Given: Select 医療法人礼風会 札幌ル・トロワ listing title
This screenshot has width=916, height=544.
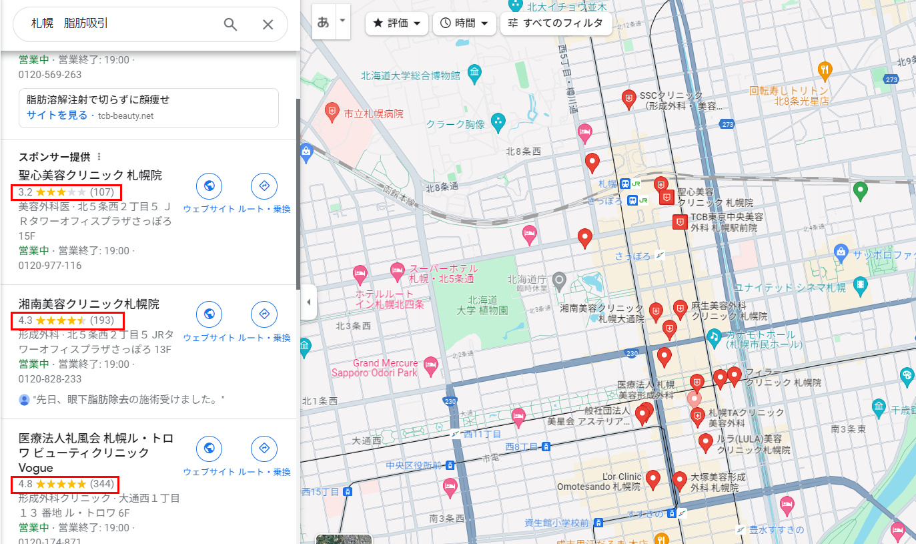Looking at the screenshot, I should tap(96, 453).
